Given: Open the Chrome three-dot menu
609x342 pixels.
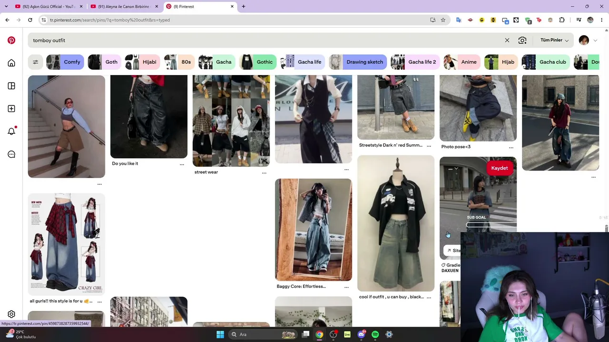Looking at the screenshot, I should click(x=602, y=20).
